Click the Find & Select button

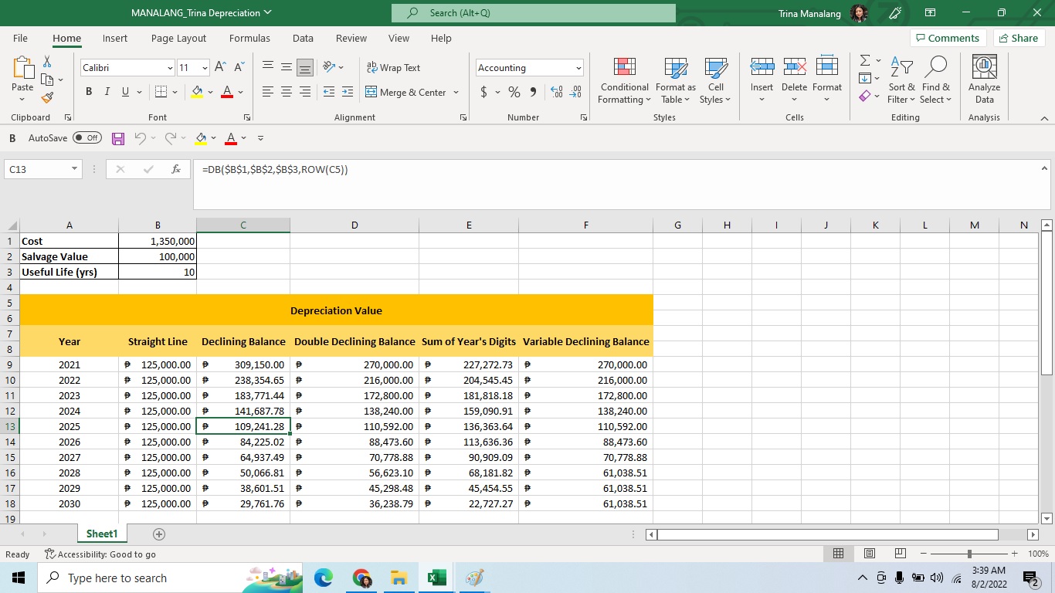point(936,80)
